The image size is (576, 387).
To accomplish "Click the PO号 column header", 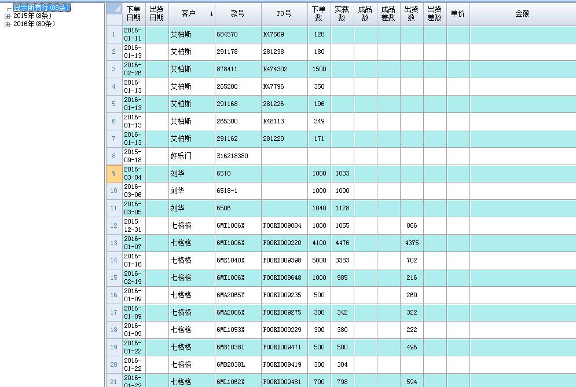I will (284, 14).
